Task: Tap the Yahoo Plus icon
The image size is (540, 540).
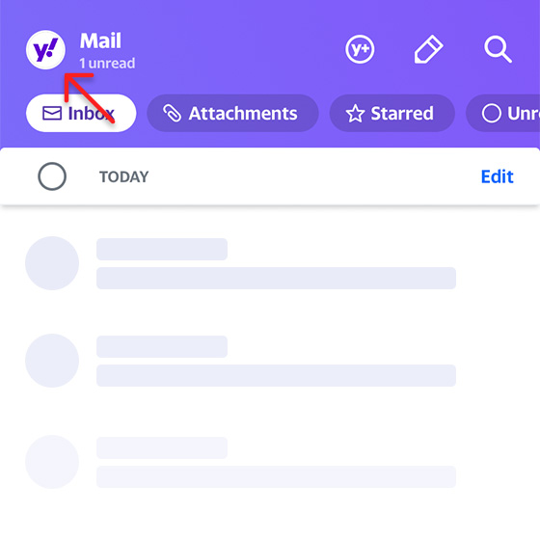Action: pyautogui.click(x=360, y=49)
